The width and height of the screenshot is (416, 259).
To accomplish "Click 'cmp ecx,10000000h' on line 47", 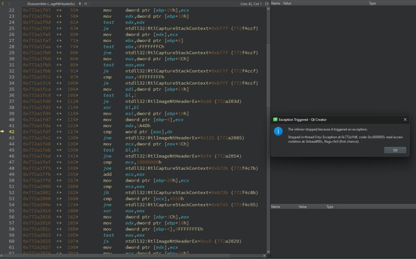I will coord(132,162).
